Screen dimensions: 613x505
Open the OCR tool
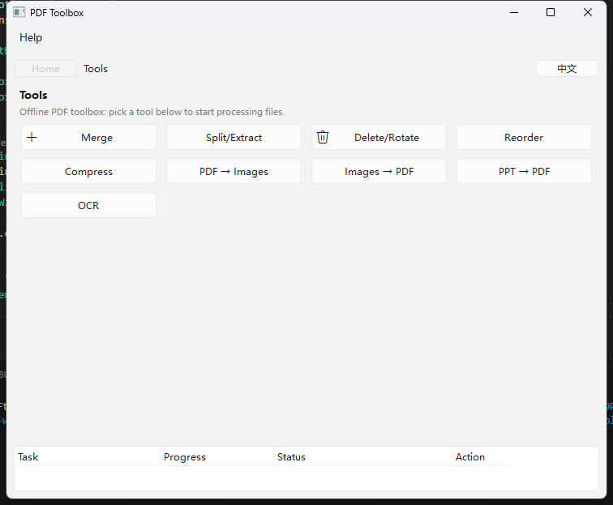click(88, 205)
